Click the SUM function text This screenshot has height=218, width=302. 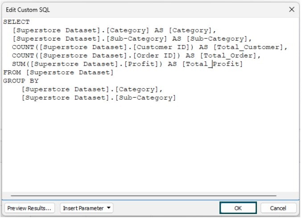pyautogui.click(x=19, y=64)
